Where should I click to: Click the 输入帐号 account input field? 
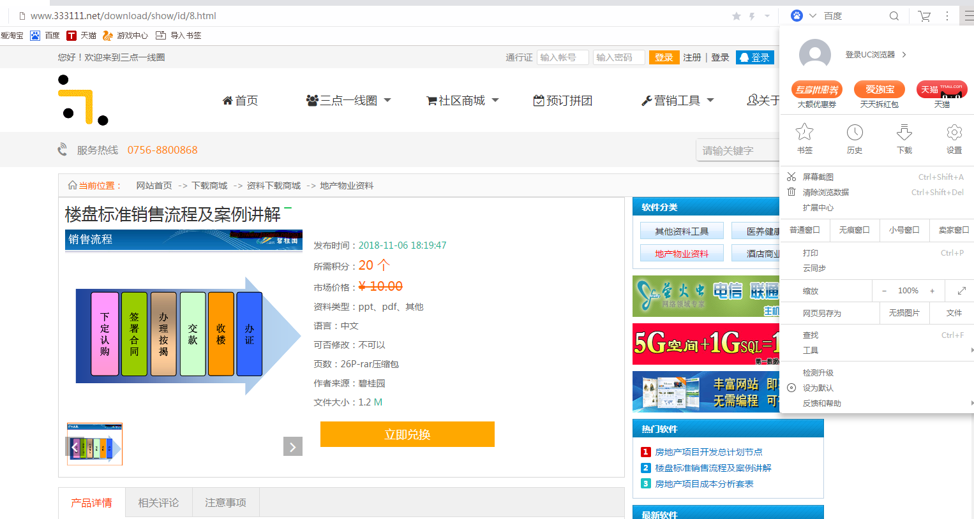562,57
